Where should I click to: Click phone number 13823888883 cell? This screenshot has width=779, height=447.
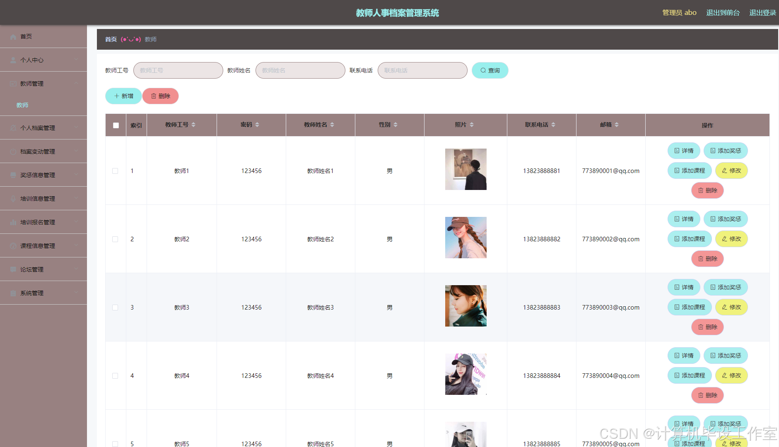tap(542, 308)
